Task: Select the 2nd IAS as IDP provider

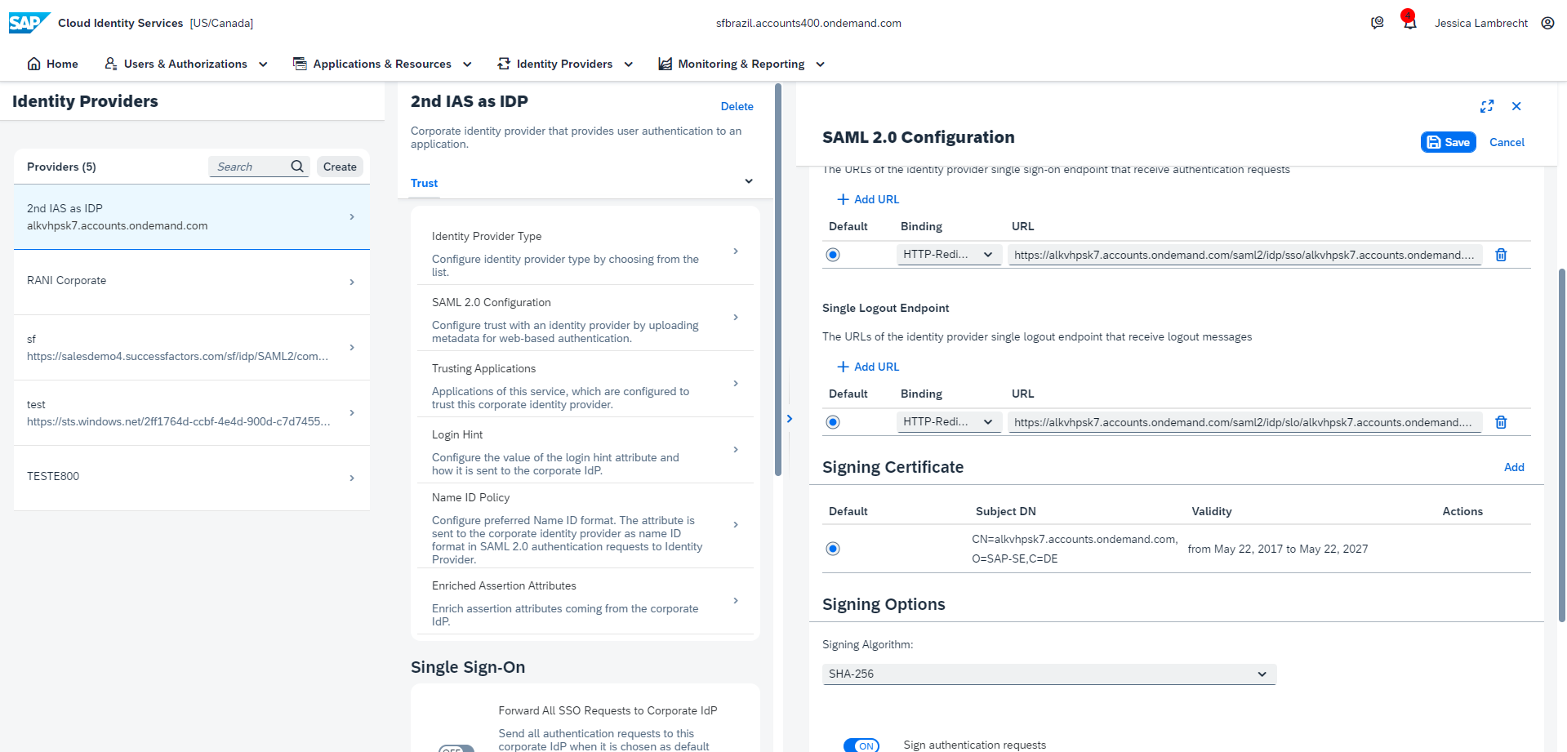Action: 192,217
